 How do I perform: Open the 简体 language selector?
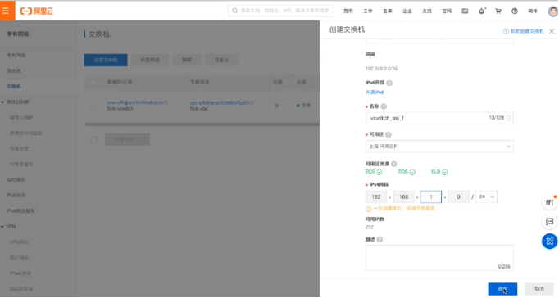tap(533, 11)
